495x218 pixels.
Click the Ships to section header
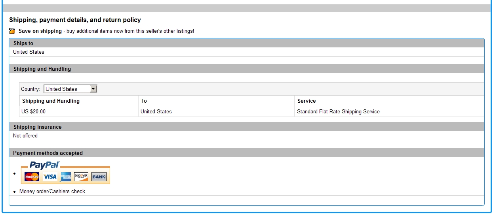coord(23,43)
